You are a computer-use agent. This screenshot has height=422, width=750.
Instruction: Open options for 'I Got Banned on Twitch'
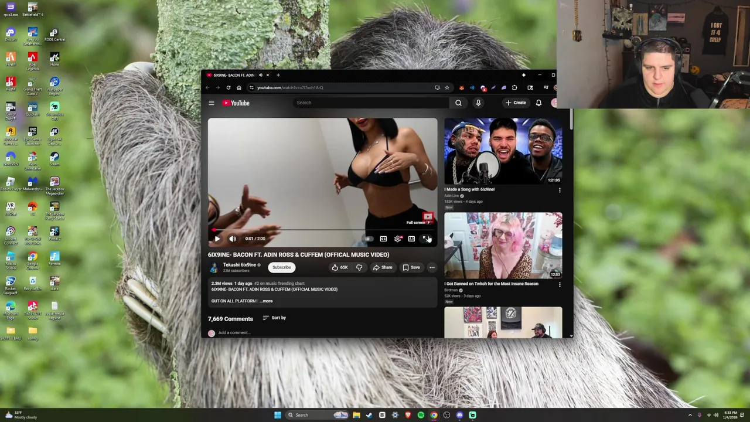[560, 285]
